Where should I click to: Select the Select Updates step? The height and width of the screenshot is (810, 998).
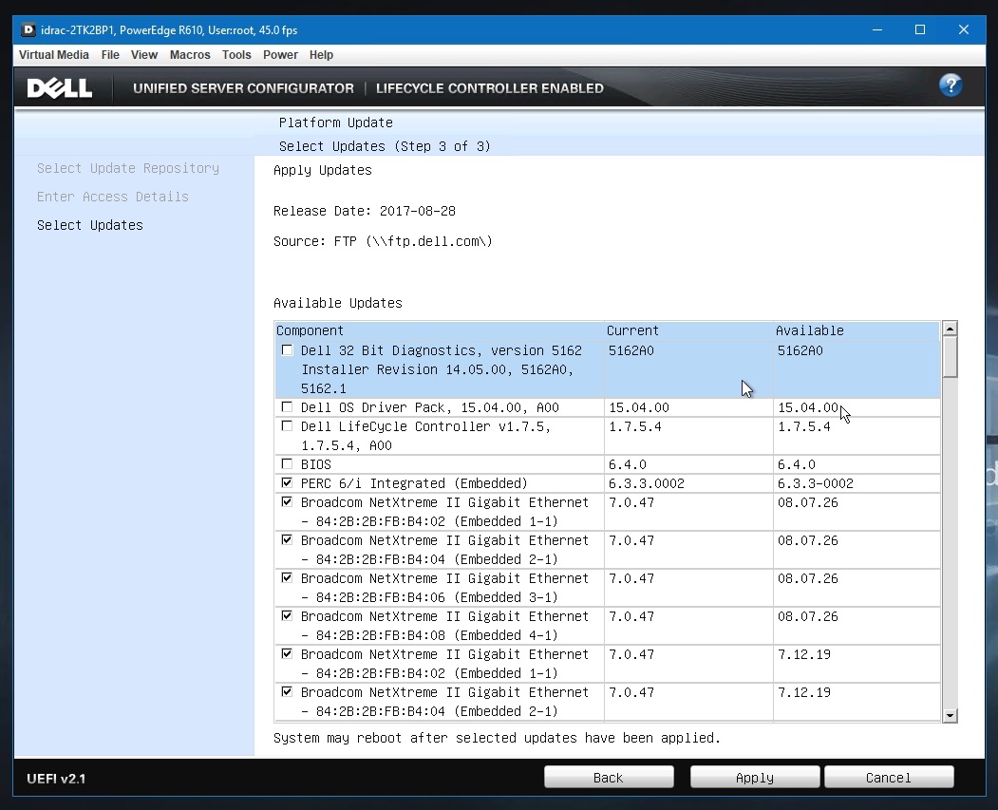click(90, 225)
